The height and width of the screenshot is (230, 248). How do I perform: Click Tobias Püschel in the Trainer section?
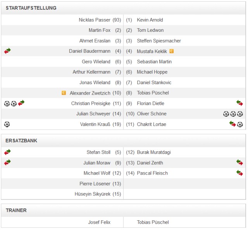coord(153,222)
